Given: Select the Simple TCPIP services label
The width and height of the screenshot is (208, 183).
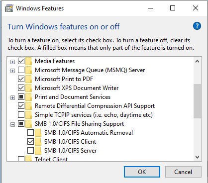Looking at the screenshot, I should (x=94, y=115).
